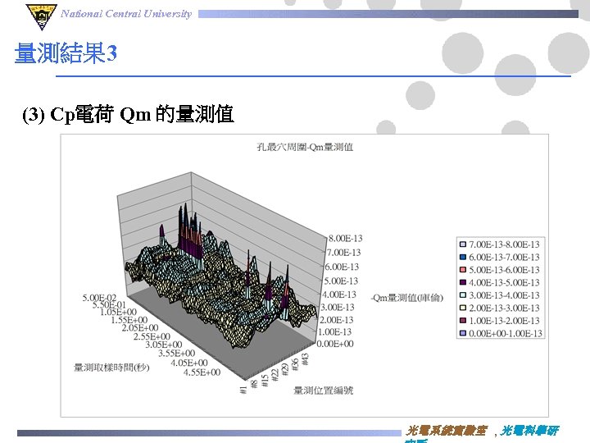This screenshot has width=590, height=443.
Task: Click the 2.00E-13-3.00E-13 legend swatch
Action: click(463, 308)
